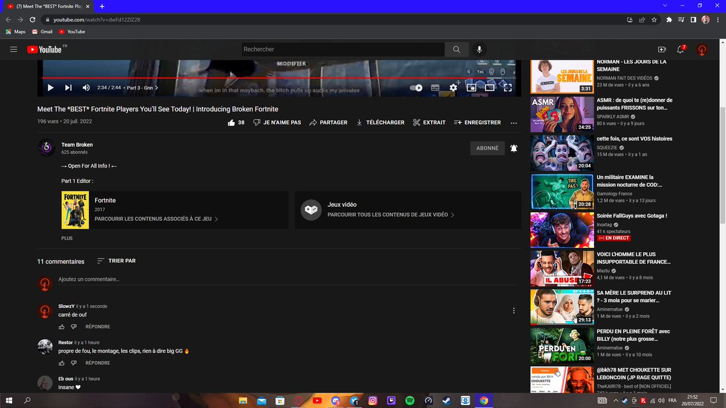
Task: Reply to SlowzY's comment
Action: (97, 326)
